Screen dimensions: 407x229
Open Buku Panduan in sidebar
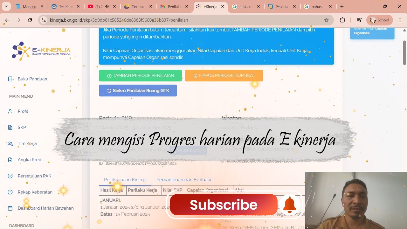pos(32,79)
